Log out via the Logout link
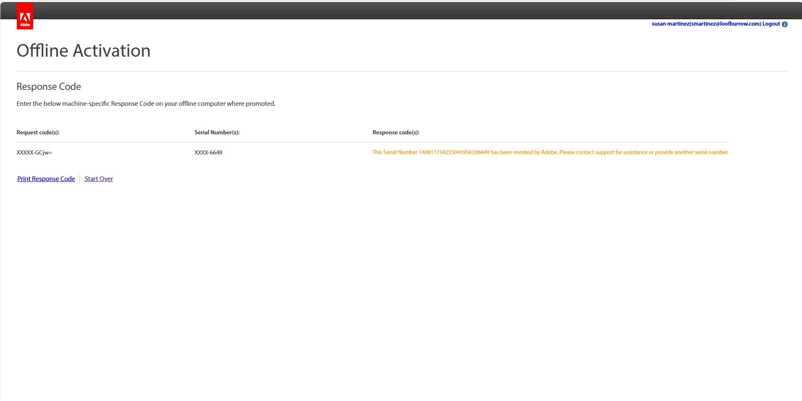This screenshot has width=802, height=401. pos(771,24)
